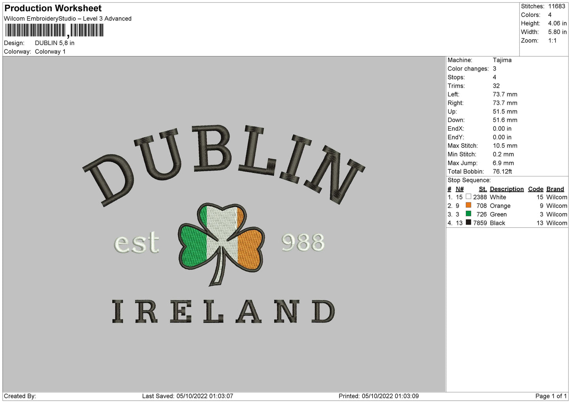Viewport: 571px width, 403px height.
Task: Click the Height value 4.06 in
Action: [557, 24]
